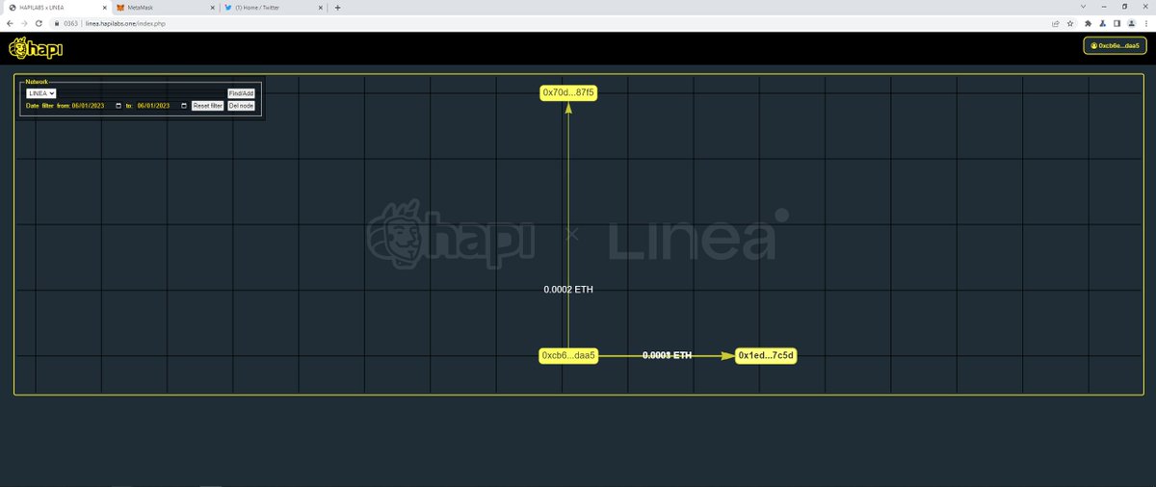Bookmark this page with star
Screen dimensions: 1156x487
click(1070, 22)
